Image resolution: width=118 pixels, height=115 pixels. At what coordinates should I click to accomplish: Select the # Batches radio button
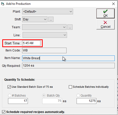click(x=10, y=95)
